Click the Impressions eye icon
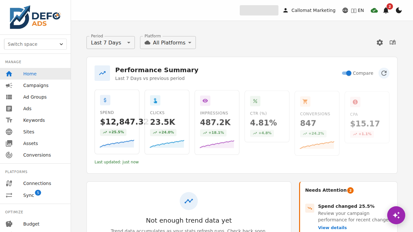Image resolution: width=413 pixels, height=232 pixels. pos(205,101)
